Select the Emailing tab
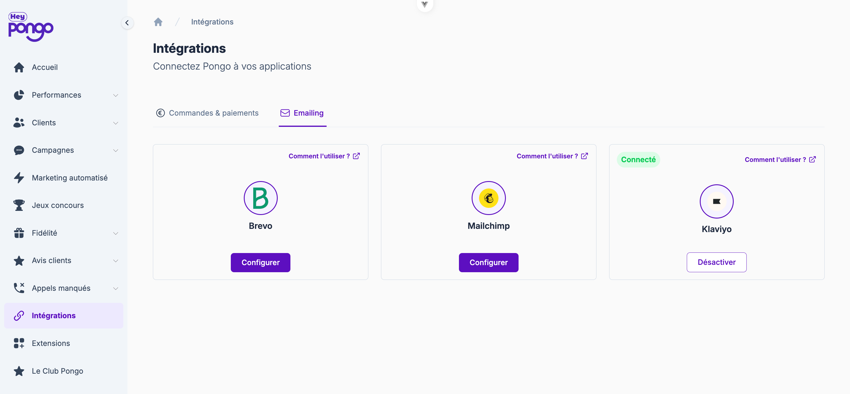850x394 pixels. [x=302, y=113]
